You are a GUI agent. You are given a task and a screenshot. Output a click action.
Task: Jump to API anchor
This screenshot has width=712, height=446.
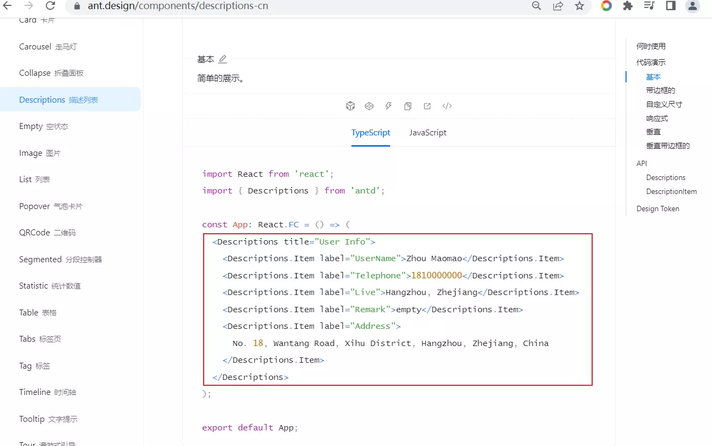click(x=642, y=163)
